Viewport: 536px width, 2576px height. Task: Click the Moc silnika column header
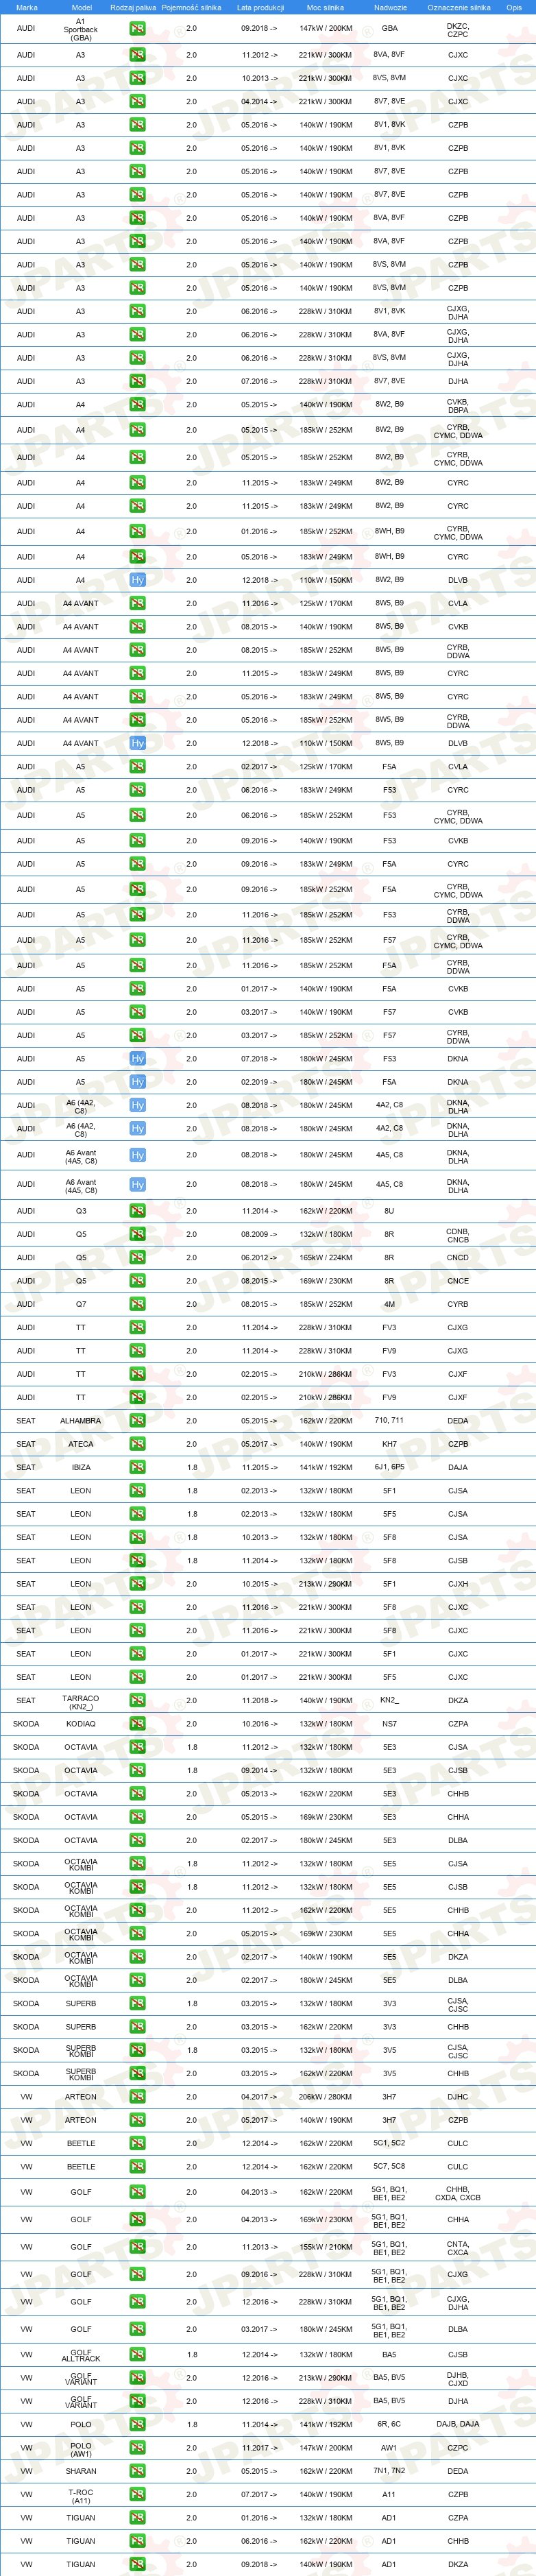click(325, 7)
